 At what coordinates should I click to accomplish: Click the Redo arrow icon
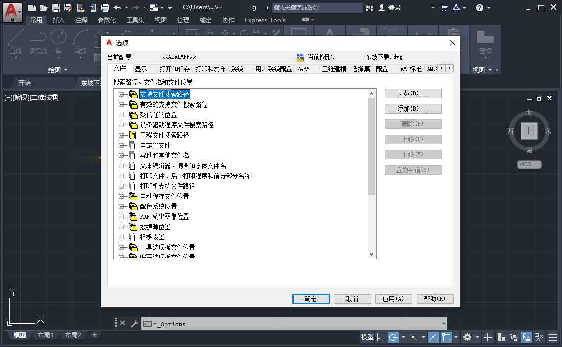tap(135, 7)
